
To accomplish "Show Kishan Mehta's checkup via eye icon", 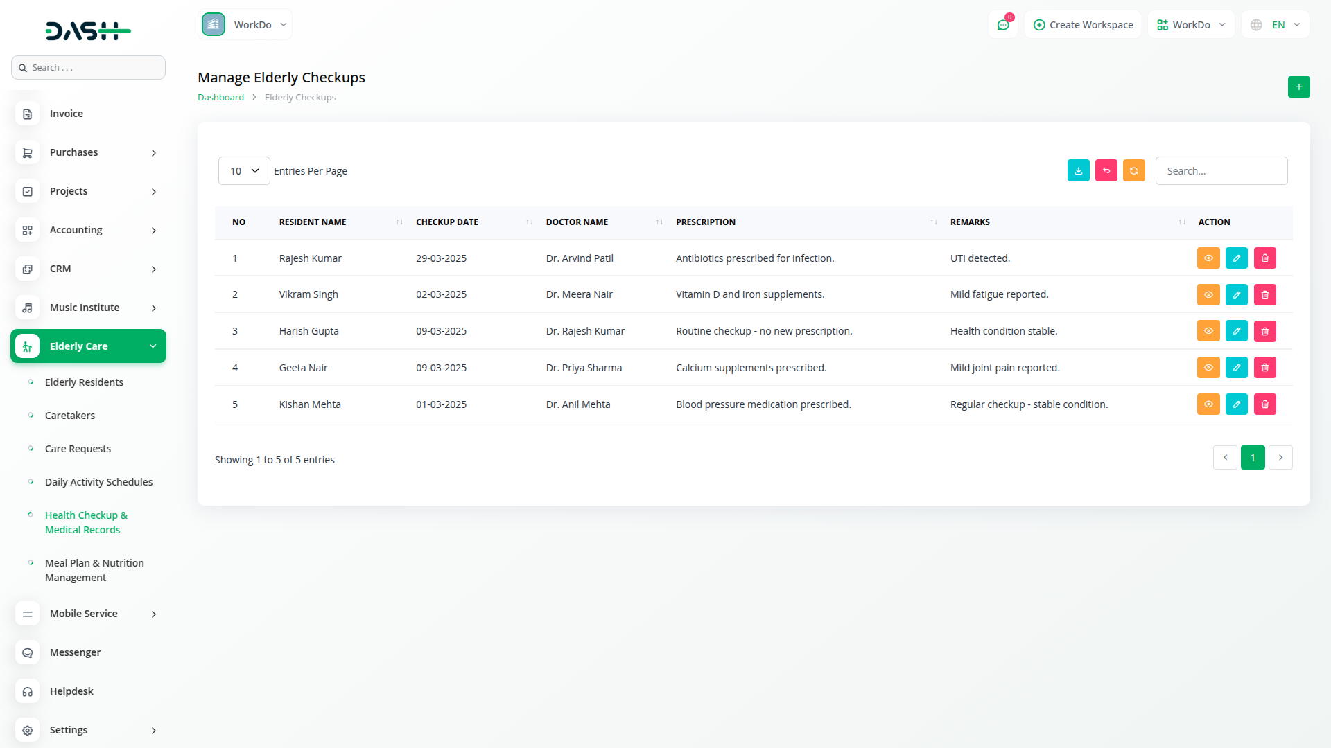I will [1208, 404].
